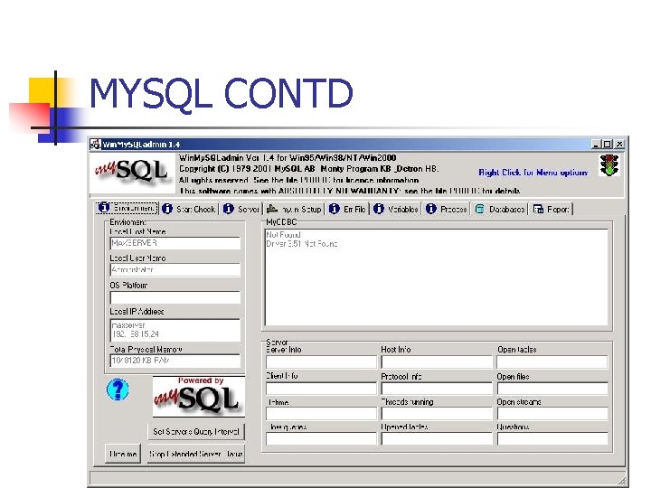Switch to the Databases tab
This screenshot has height=488, width=651.
coord(500,209)
